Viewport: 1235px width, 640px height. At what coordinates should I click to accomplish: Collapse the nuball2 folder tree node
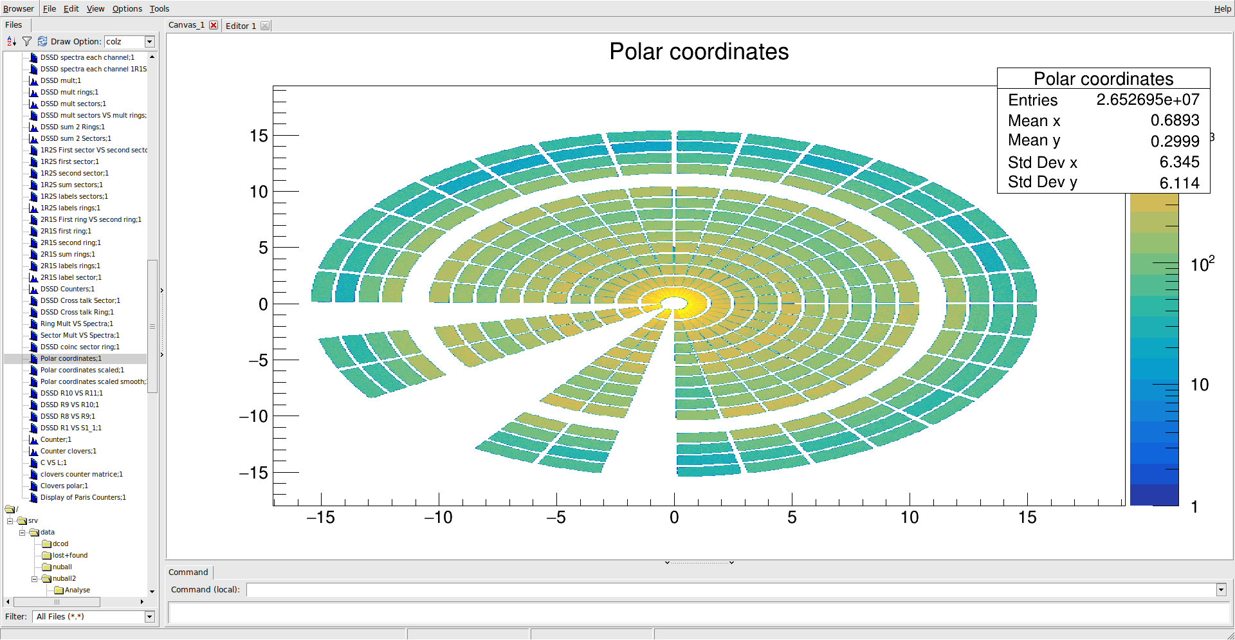click(35, 579)
